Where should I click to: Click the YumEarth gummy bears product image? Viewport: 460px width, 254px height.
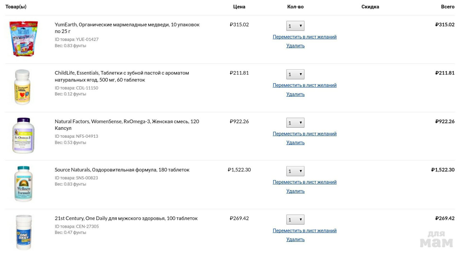[x=23, y=38]
